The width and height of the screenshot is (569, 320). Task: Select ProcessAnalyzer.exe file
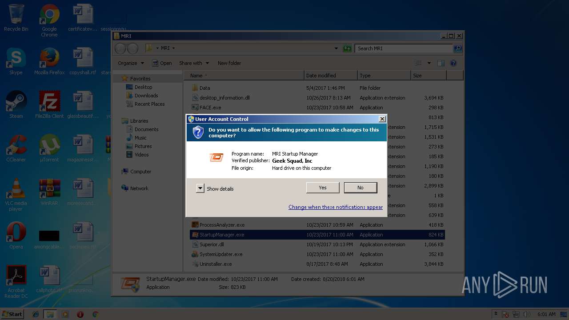[x=317, y=225]
